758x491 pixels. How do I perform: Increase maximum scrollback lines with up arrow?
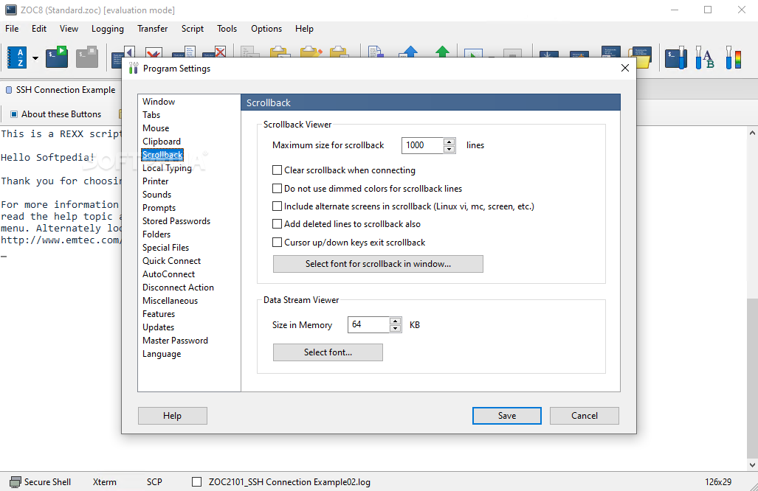(449, 142)
